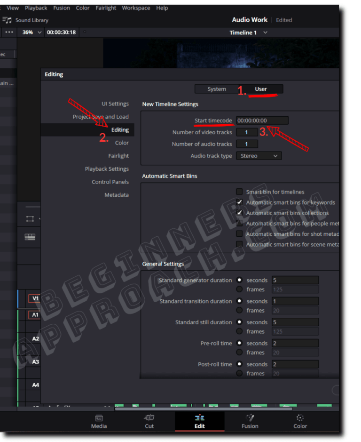
Task: Select Fairlight in preferences sidebar
Action: point(118,156)
